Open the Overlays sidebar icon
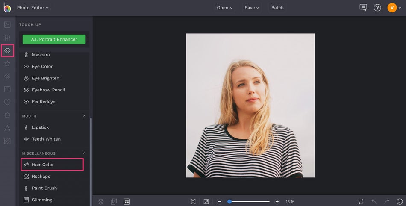The height and width of the screenshot is (206, 406). (x=7, y=115)
